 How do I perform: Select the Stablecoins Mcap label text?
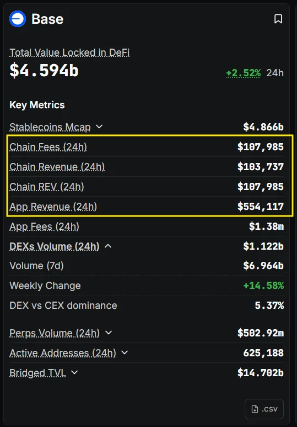pos(50,127)
